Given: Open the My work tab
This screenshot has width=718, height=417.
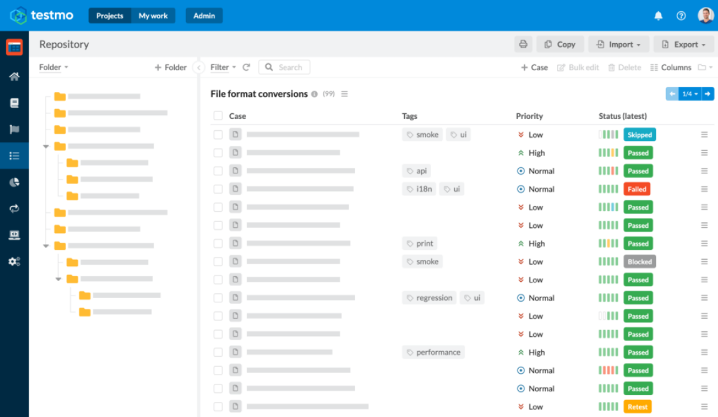Looking at the screenshot, I should 153,16.
